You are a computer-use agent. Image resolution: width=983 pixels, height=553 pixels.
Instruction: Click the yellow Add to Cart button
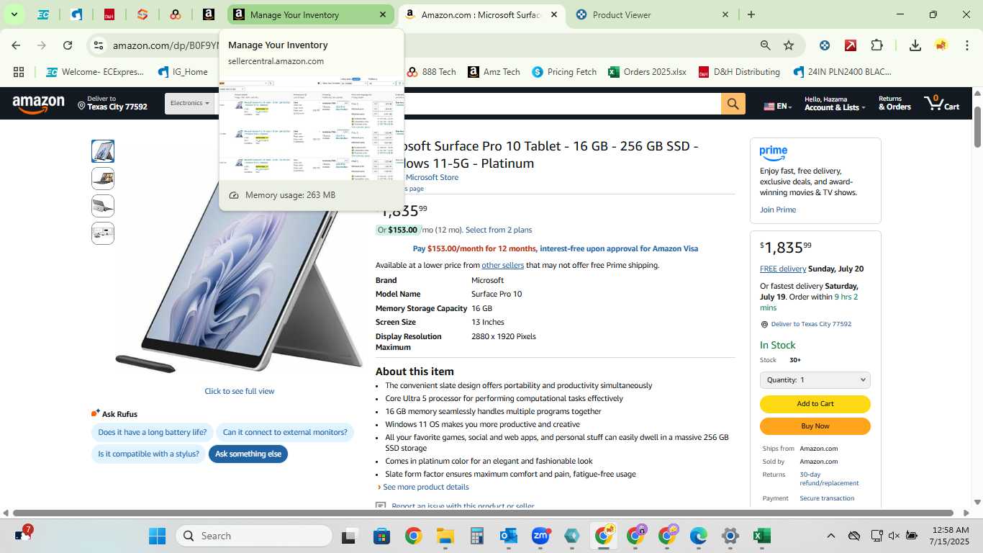coord(815,404)
